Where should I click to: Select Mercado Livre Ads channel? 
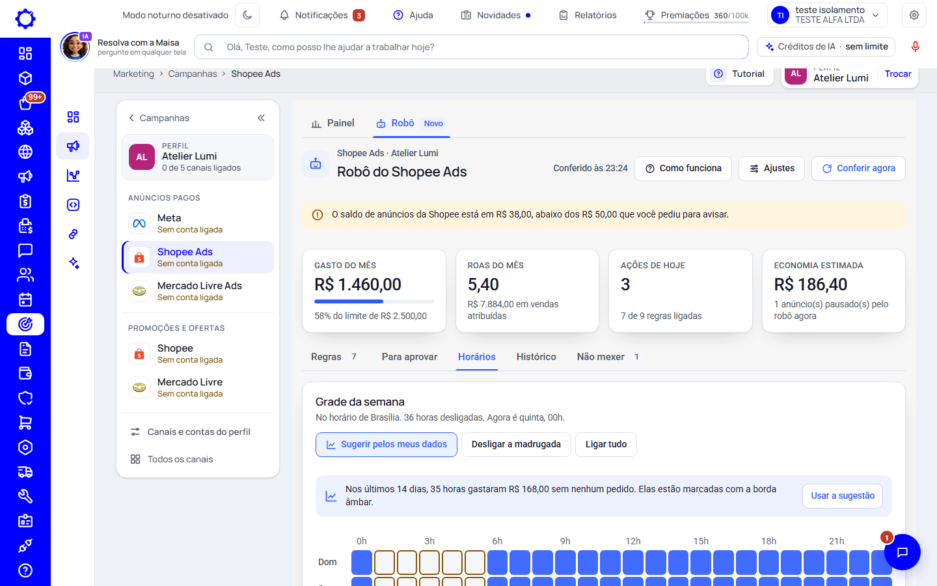click(x=198, y=291)
